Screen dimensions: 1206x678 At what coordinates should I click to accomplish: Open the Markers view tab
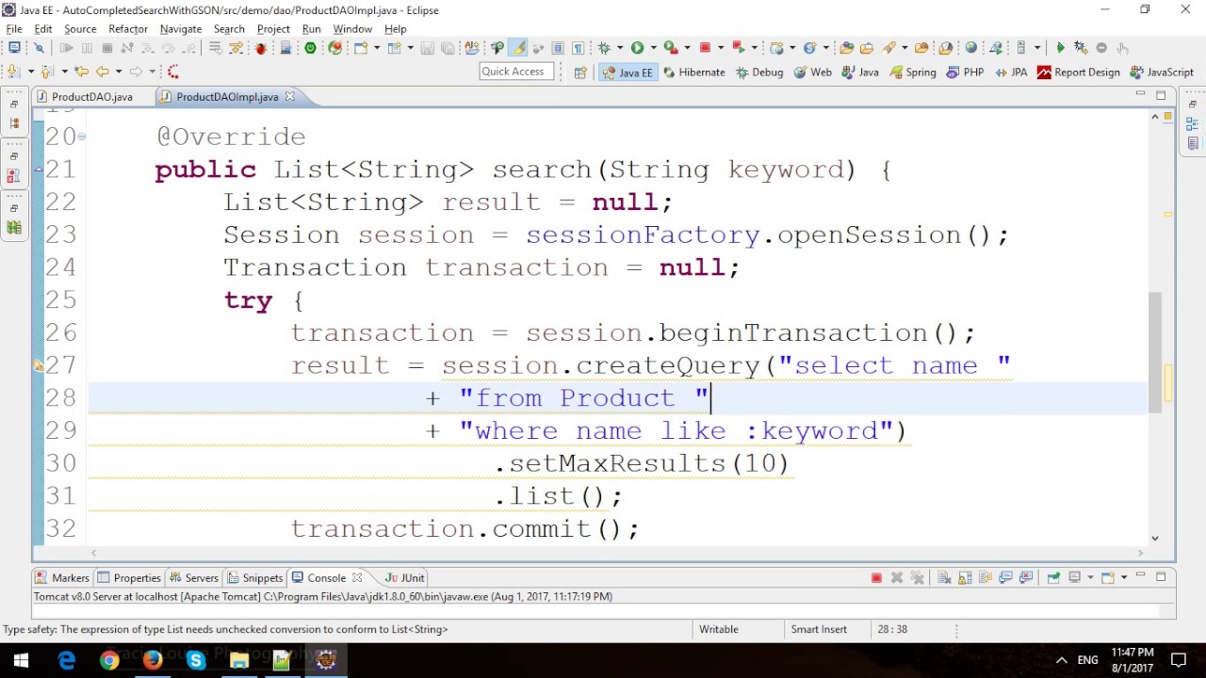pos(63,577)
